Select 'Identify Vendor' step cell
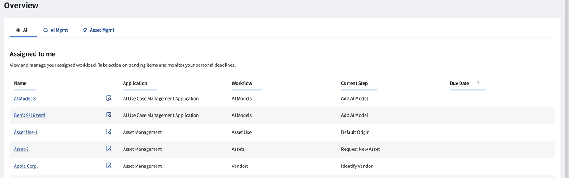The image size is (569, 178). click(x=357, y=166)
